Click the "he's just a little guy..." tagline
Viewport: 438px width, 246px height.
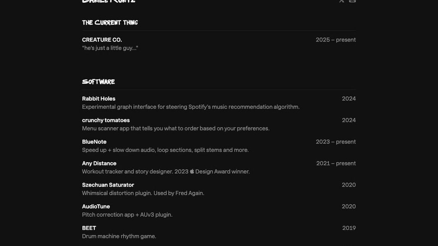click(110, 48)
